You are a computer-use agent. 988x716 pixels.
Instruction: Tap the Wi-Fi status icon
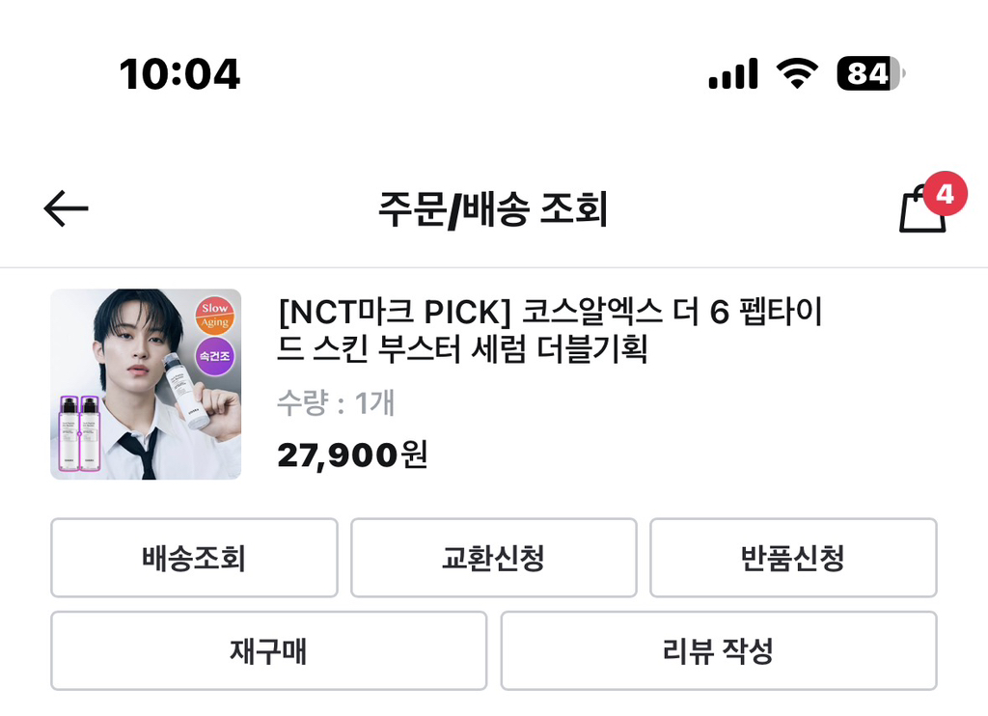coord(797,73)
